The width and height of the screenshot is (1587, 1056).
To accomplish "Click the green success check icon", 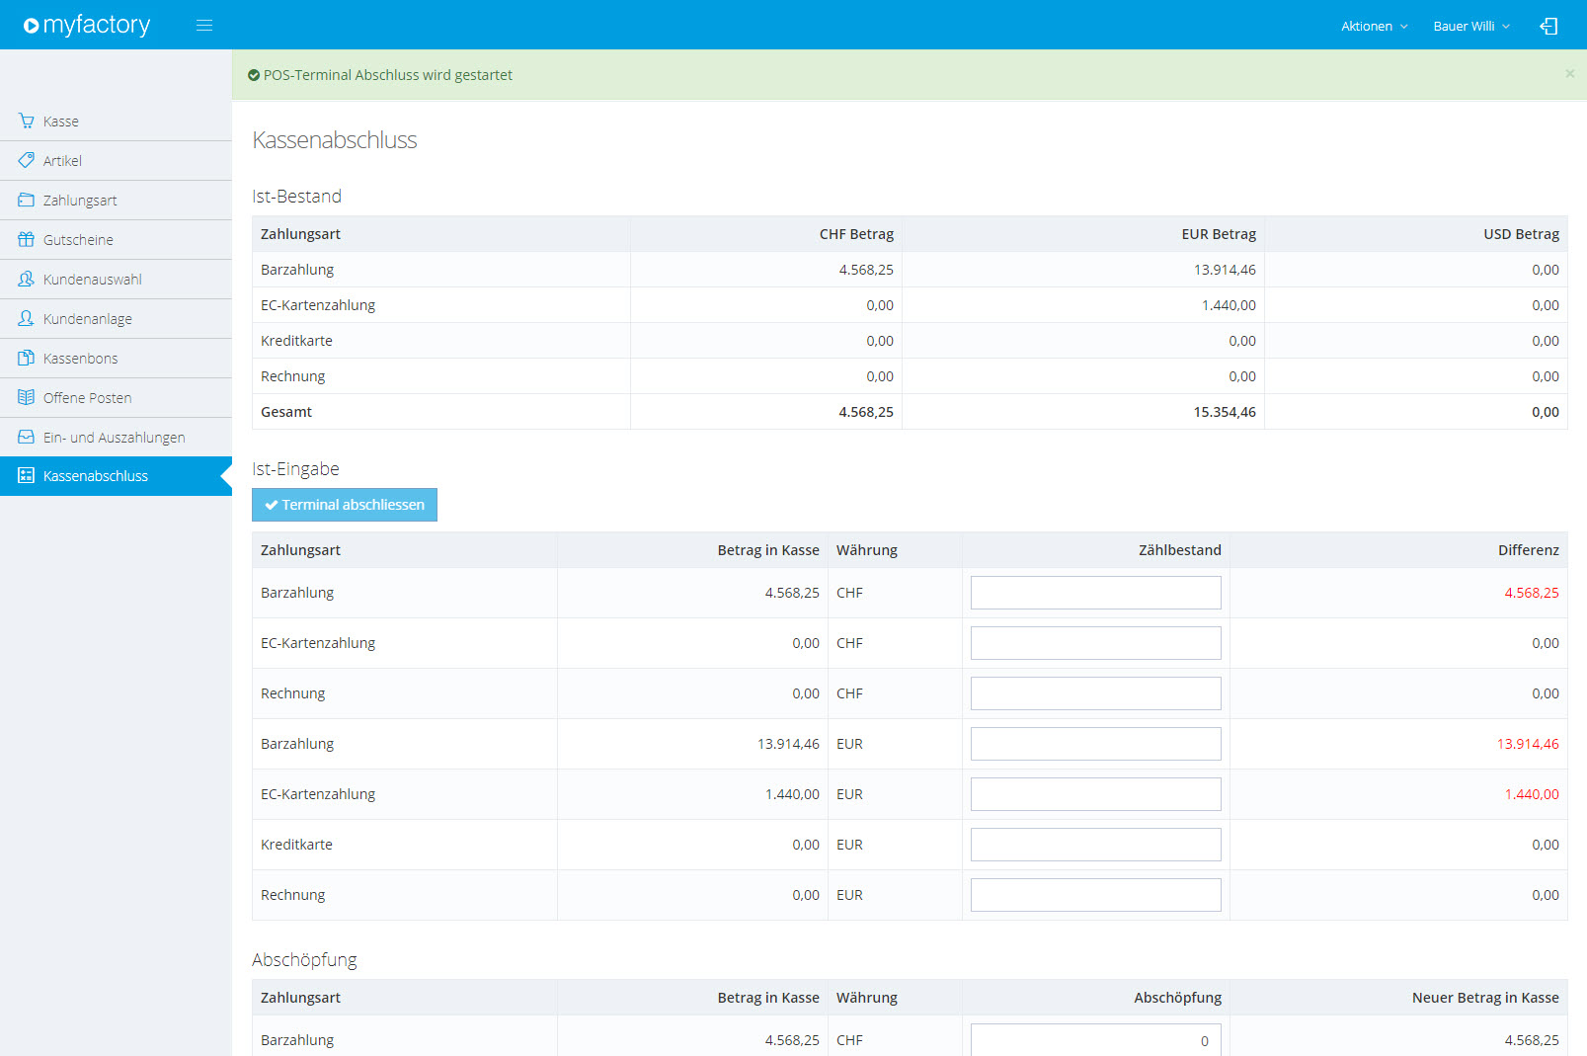I will click(x=254, y=75).
